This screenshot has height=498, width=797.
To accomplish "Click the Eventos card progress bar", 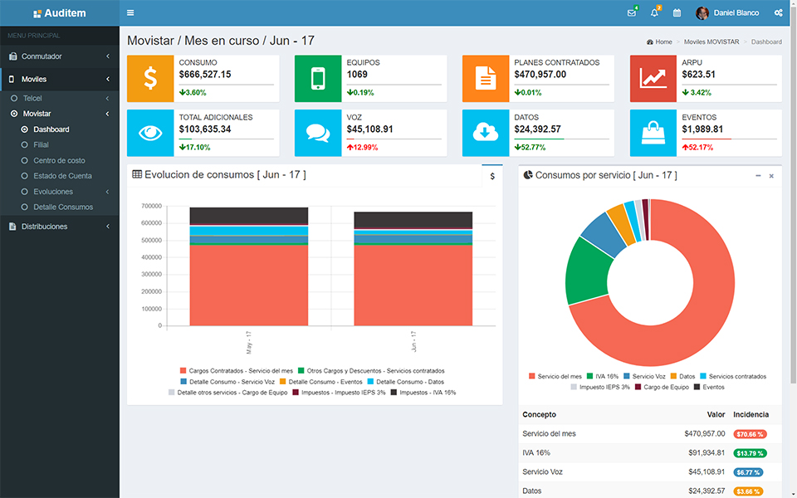I will point(730,139).
